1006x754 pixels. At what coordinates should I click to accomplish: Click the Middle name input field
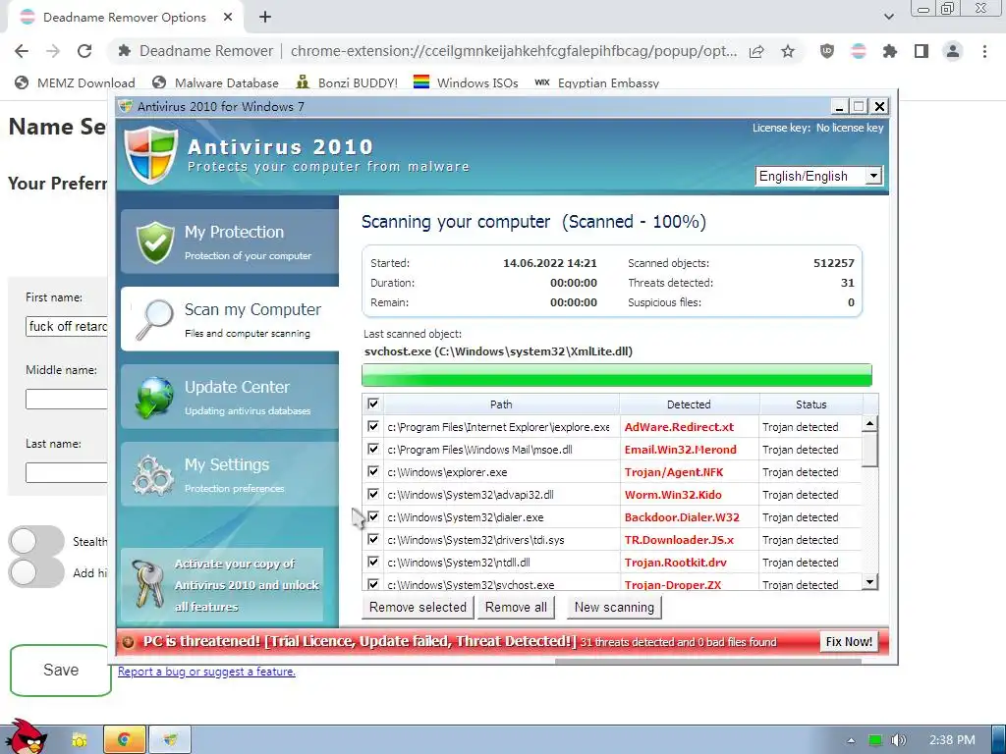67,399
